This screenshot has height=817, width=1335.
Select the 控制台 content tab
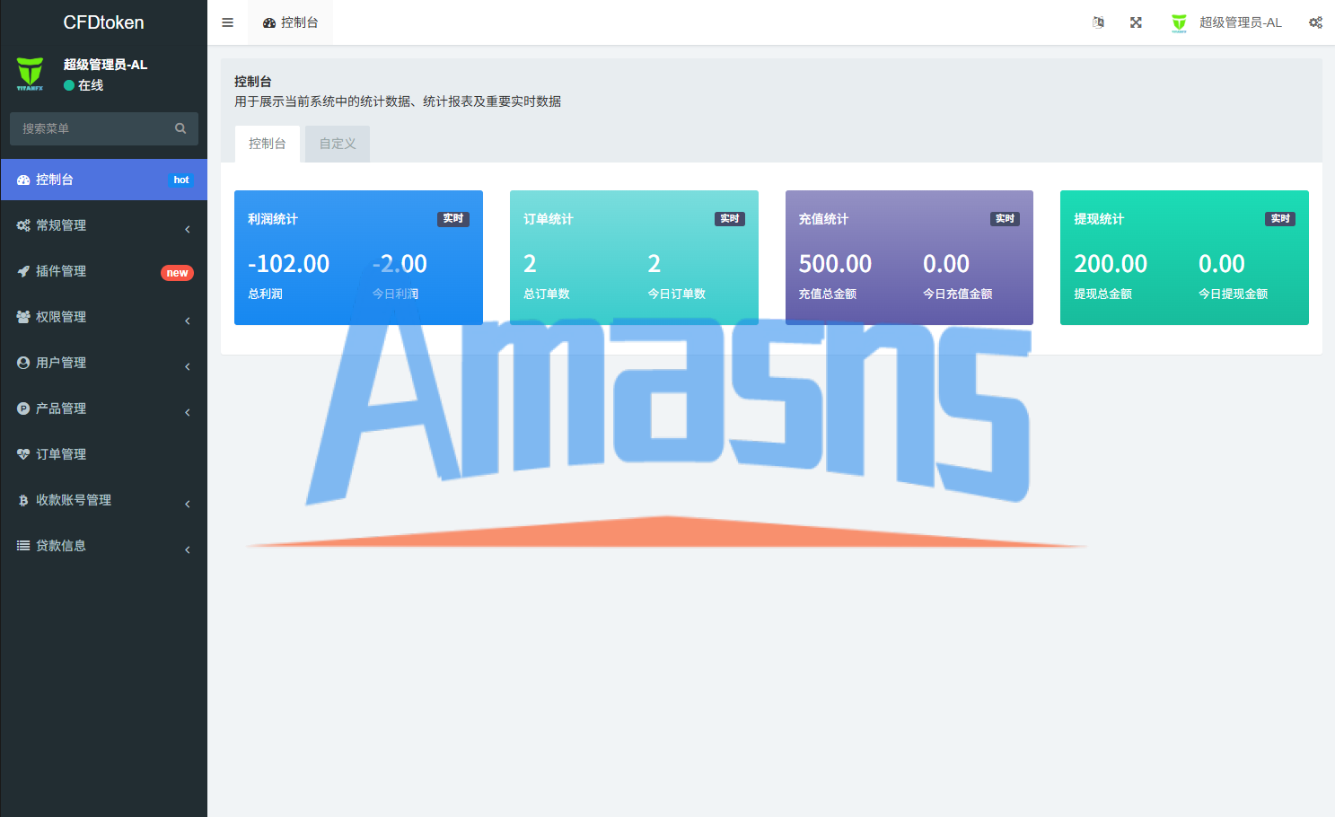click(x=268, y=144)
